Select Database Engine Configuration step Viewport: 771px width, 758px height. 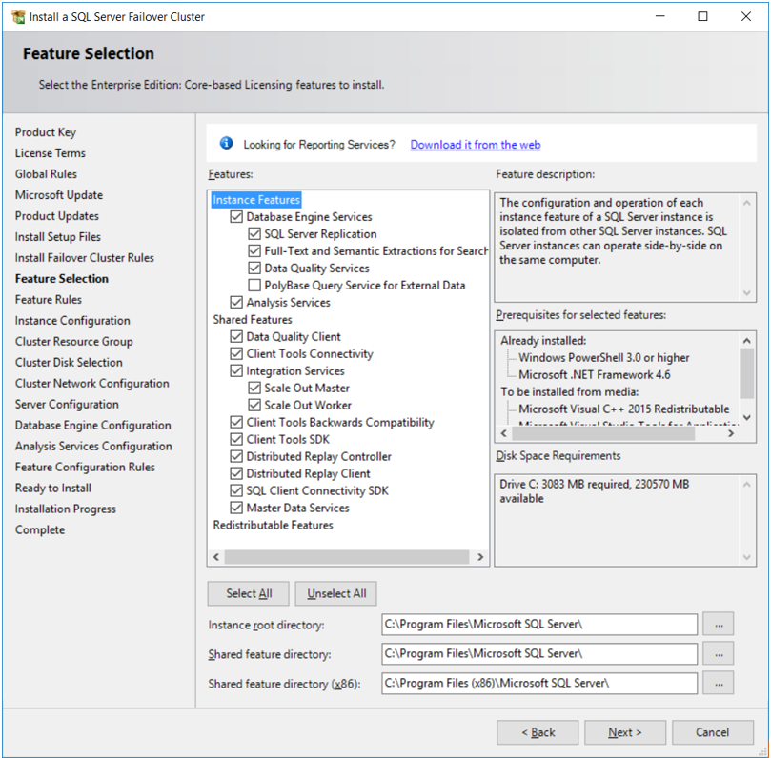(93, 426)
